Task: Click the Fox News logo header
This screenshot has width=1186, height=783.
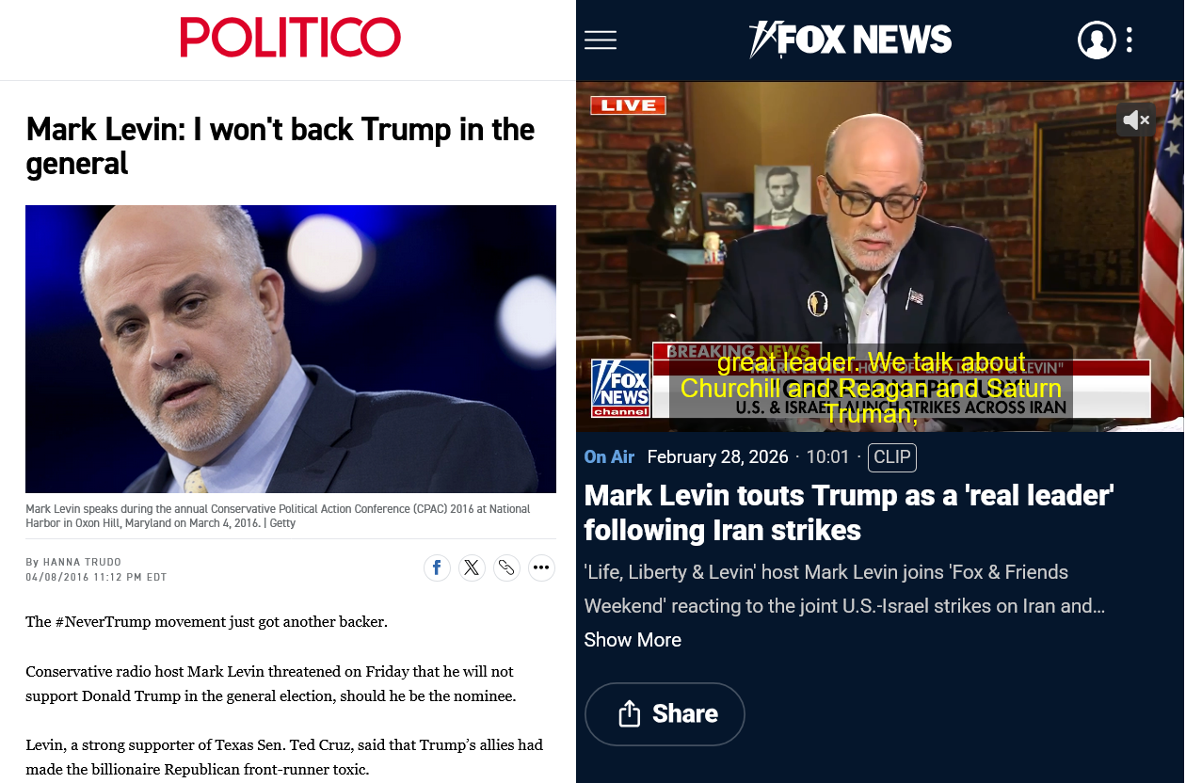Action: (850, 40)
